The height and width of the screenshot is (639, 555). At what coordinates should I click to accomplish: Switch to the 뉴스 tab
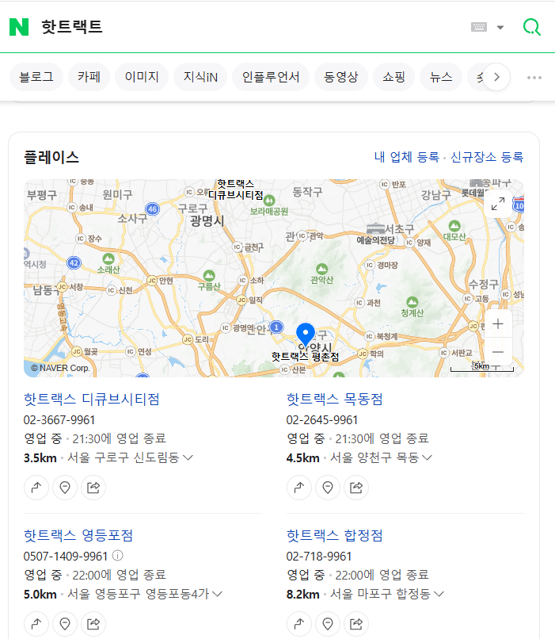pos(441,77)
